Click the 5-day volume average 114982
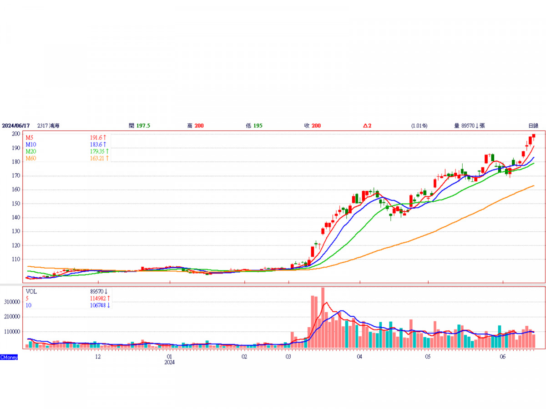This screenshot has height=409, width=546. point(99,298)
